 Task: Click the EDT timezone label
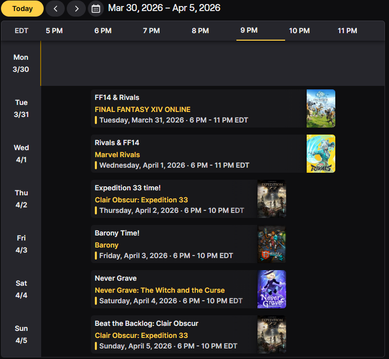[22, 31]
